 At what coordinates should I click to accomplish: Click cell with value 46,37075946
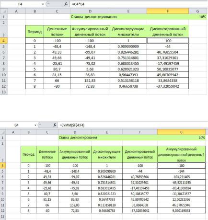click(181, 205)
